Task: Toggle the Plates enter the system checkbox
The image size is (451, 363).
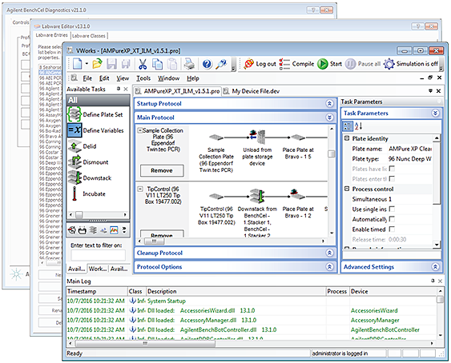Action: [392, 179]
